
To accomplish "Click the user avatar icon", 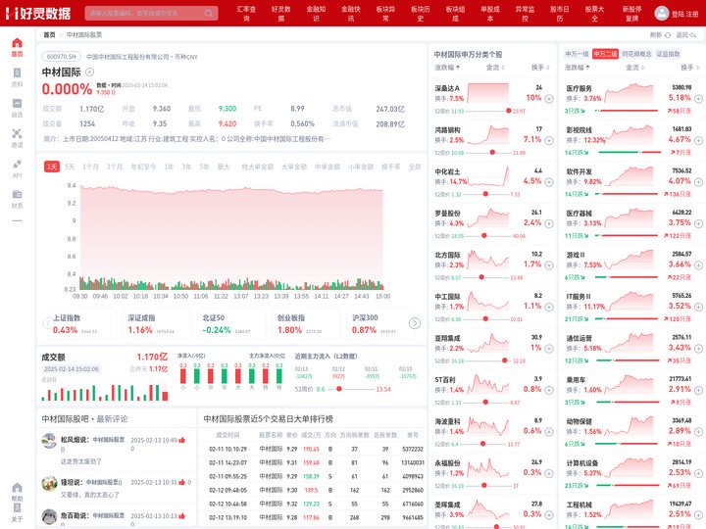I will click(x=662, y=13).
